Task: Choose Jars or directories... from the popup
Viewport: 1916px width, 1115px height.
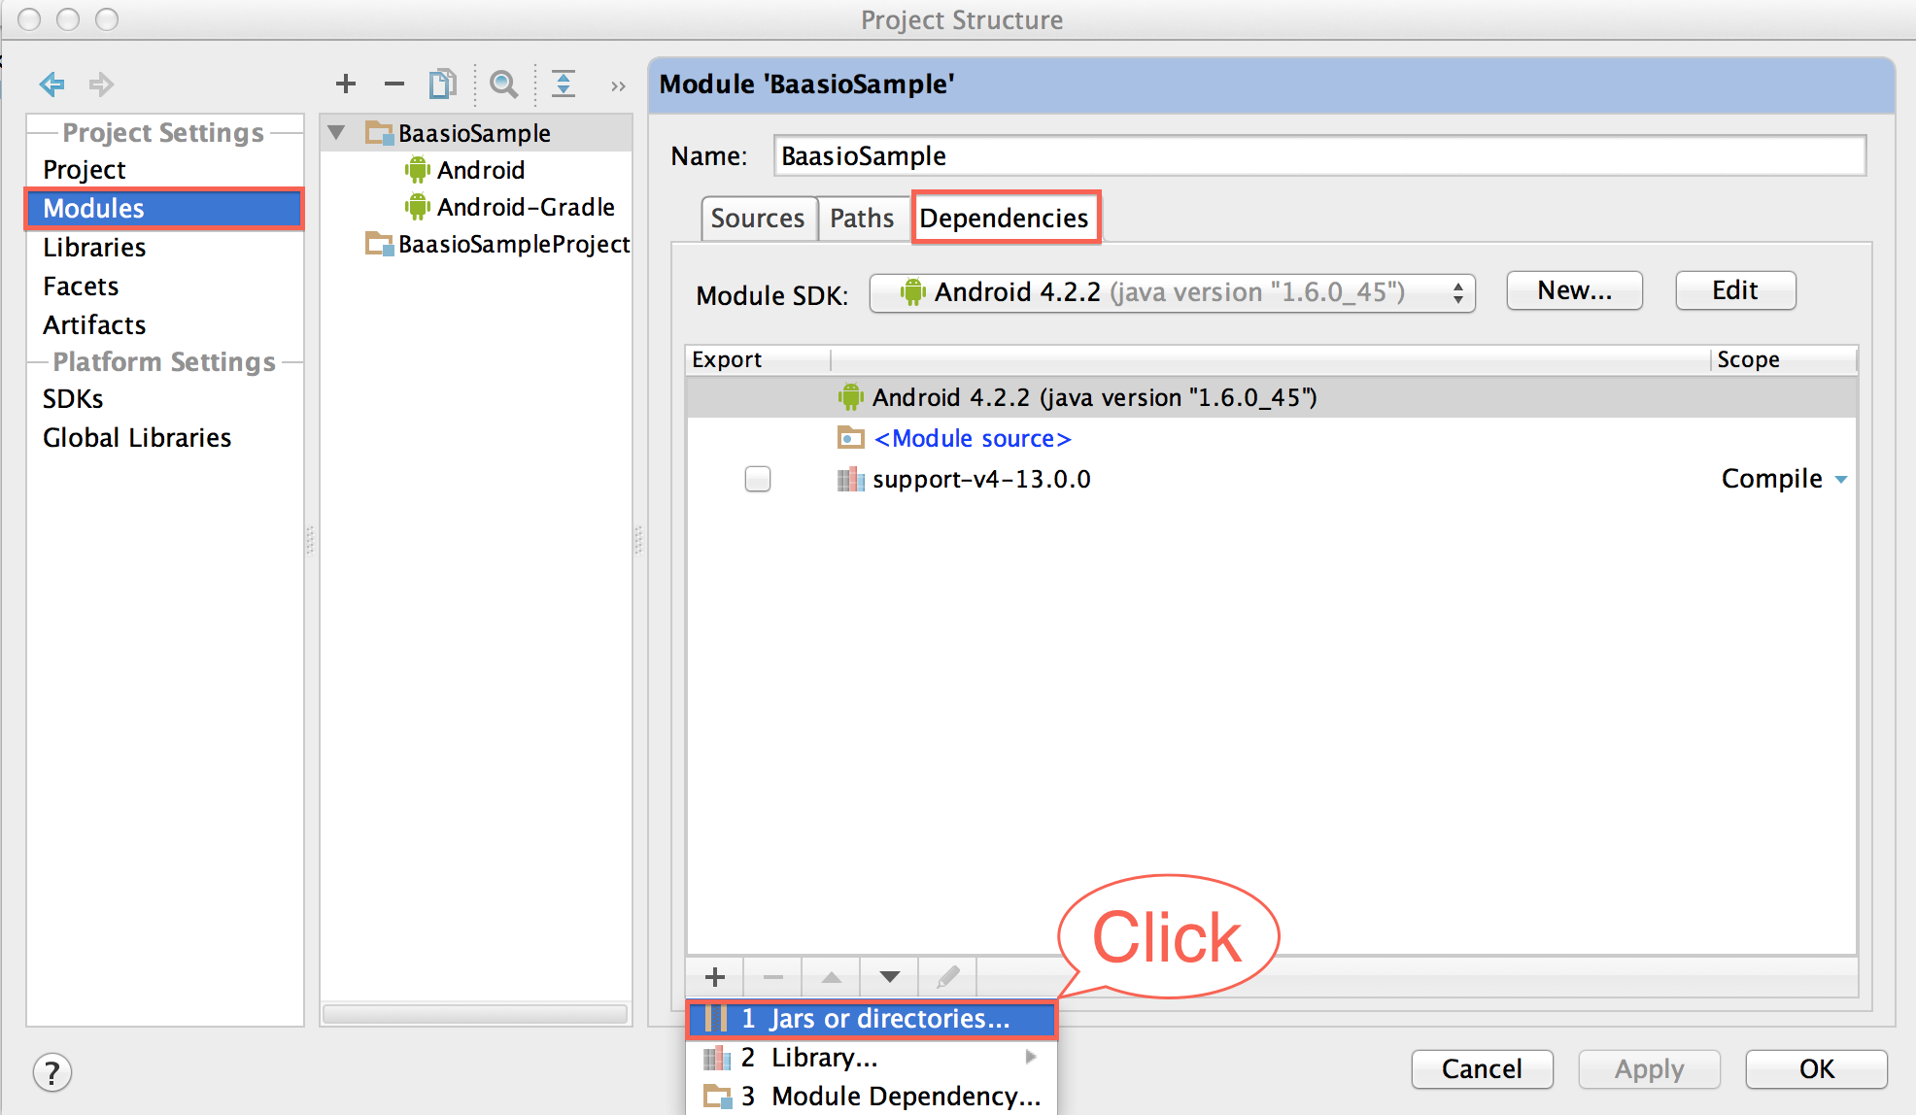Action: click(872, 1019)
